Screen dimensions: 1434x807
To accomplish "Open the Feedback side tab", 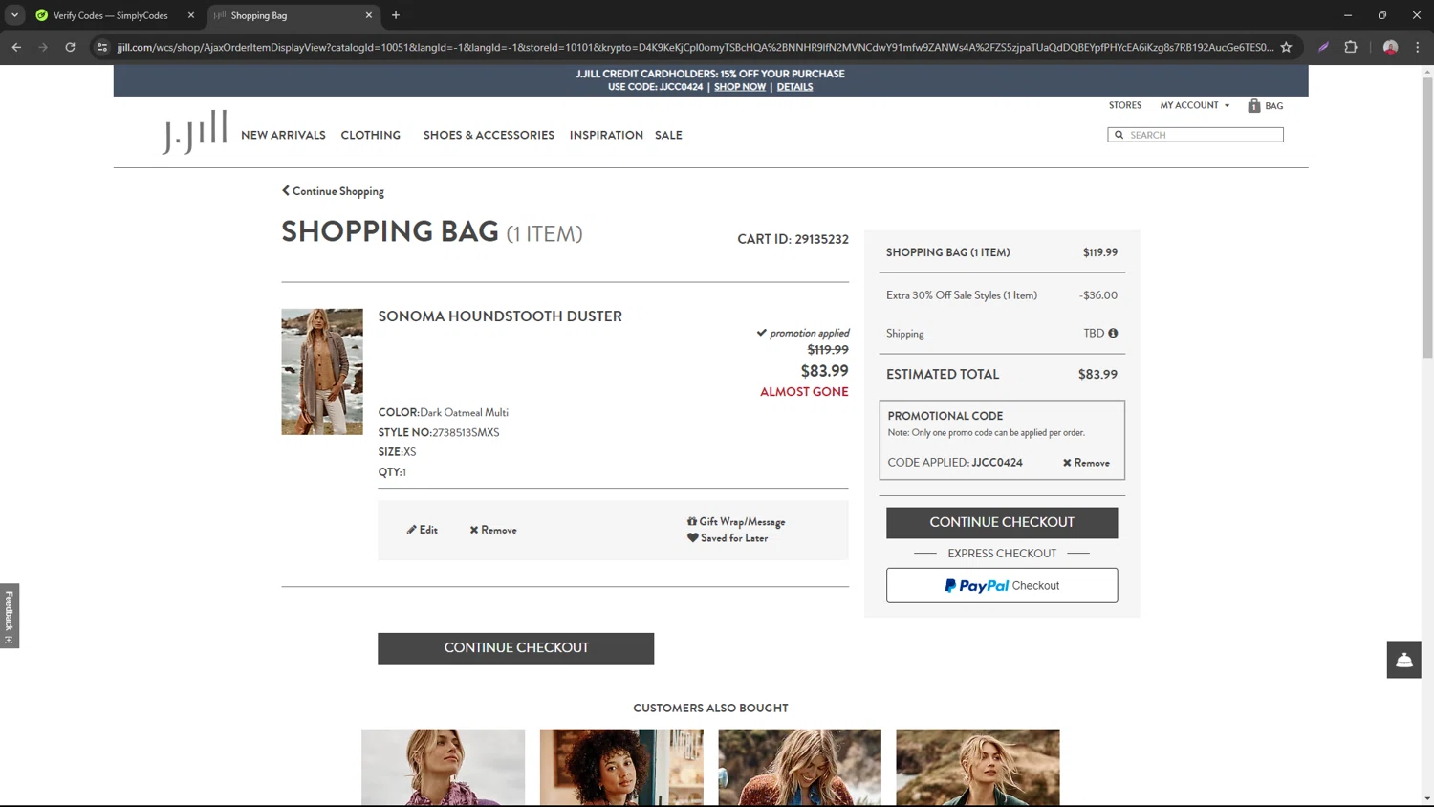I will (10, 616).
